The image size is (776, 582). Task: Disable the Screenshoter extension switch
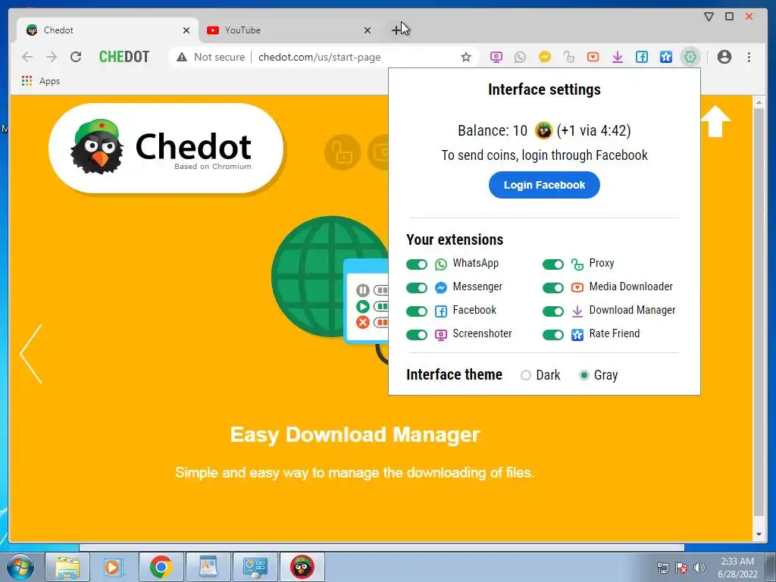[x=416, y=334]
